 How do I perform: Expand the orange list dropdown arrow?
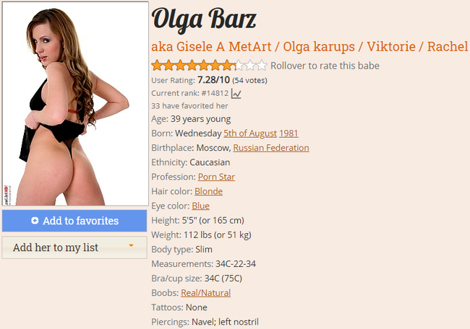(131, 245)
